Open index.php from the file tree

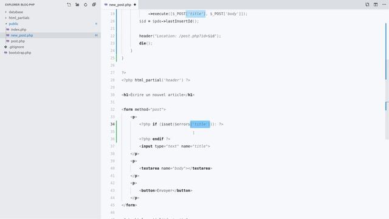18,29
